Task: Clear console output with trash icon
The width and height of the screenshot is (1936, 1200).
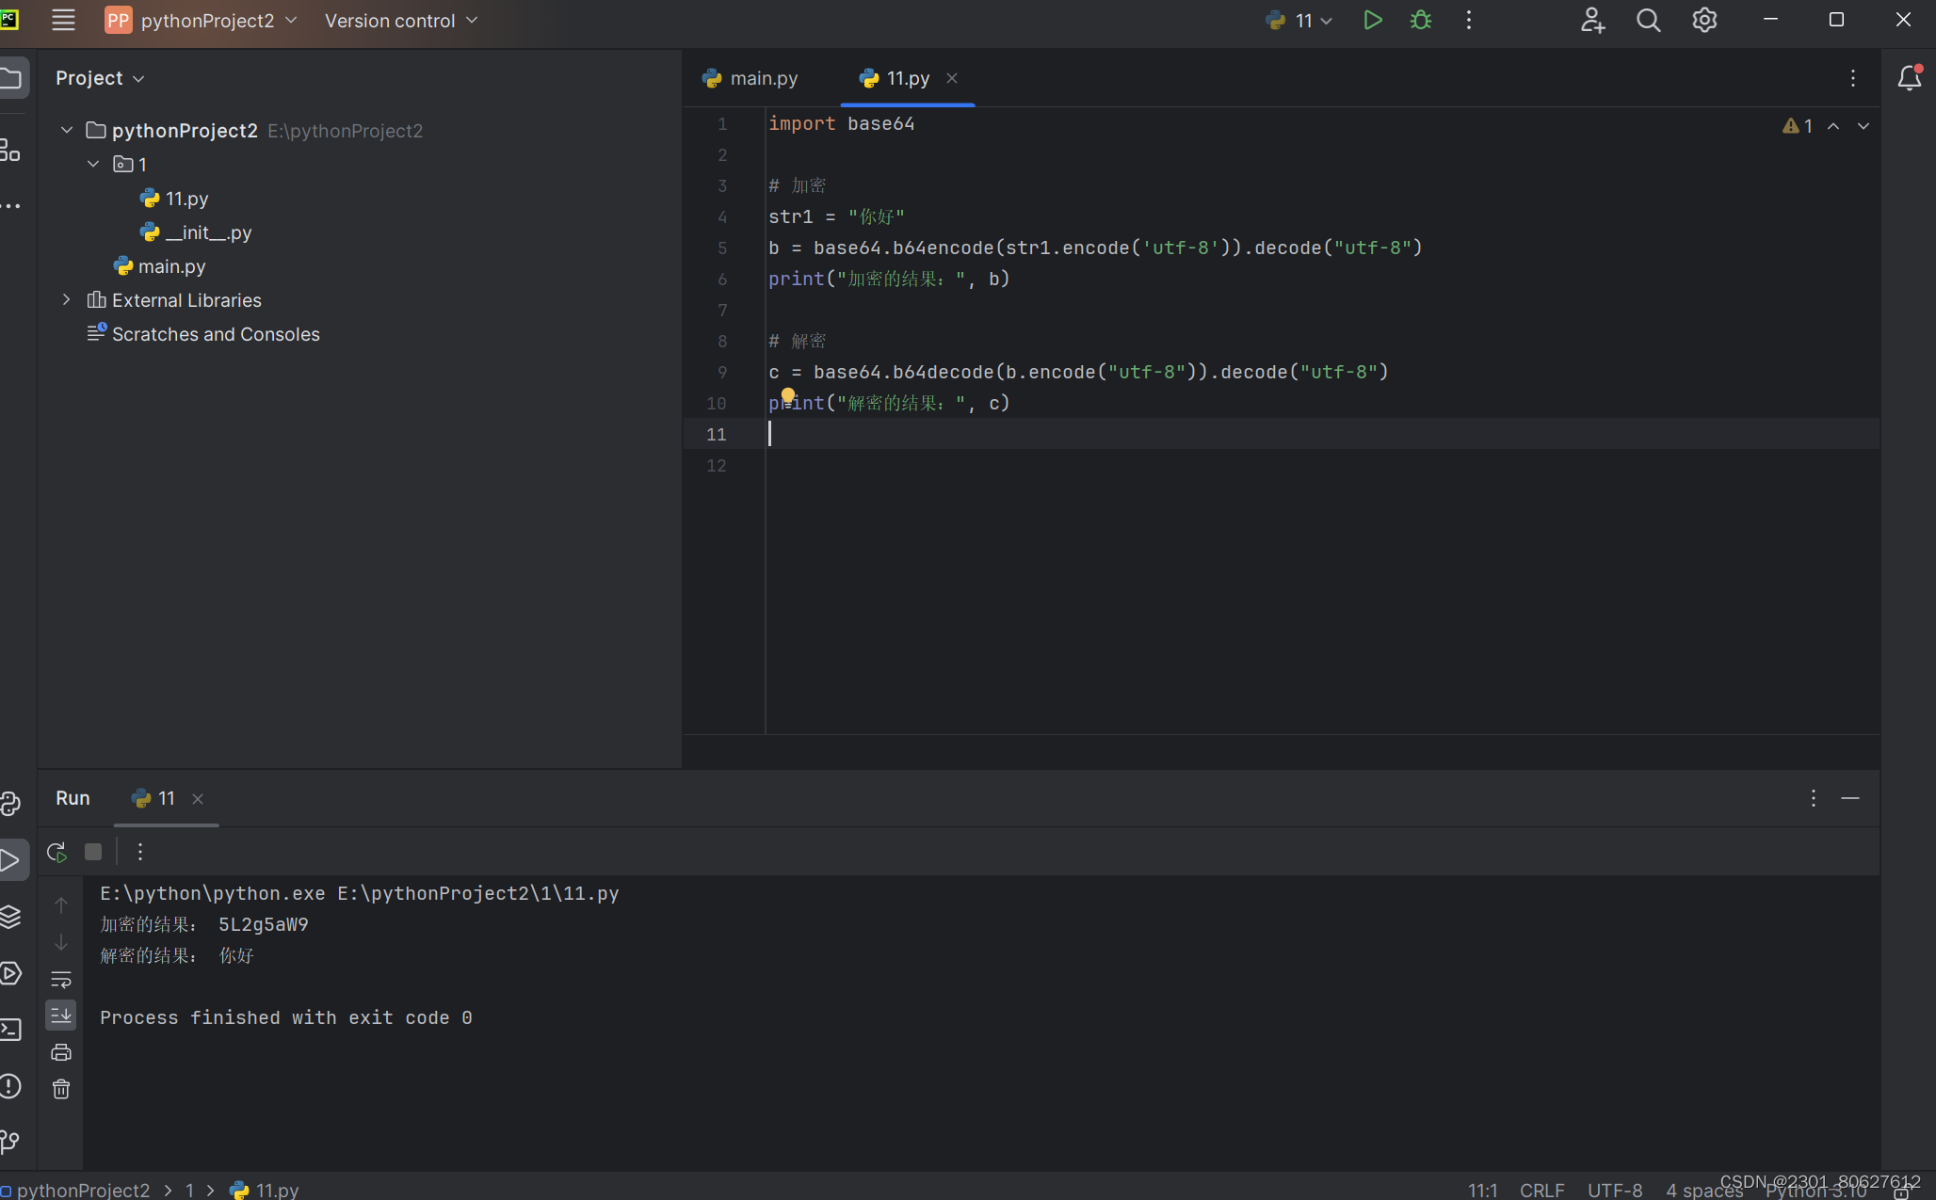Action: coord(61,1089)
